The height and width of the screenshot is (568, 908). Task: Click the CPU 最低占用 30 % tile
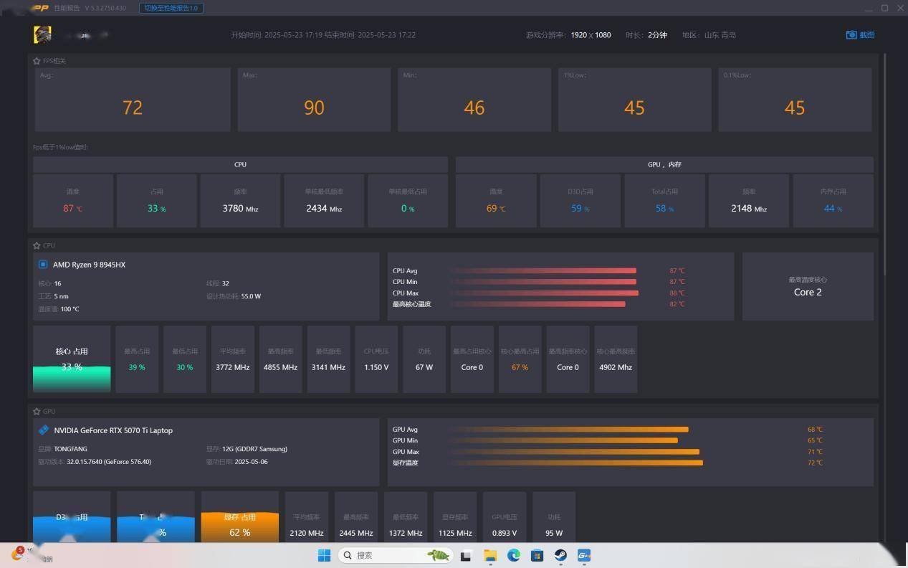point(185,359)
